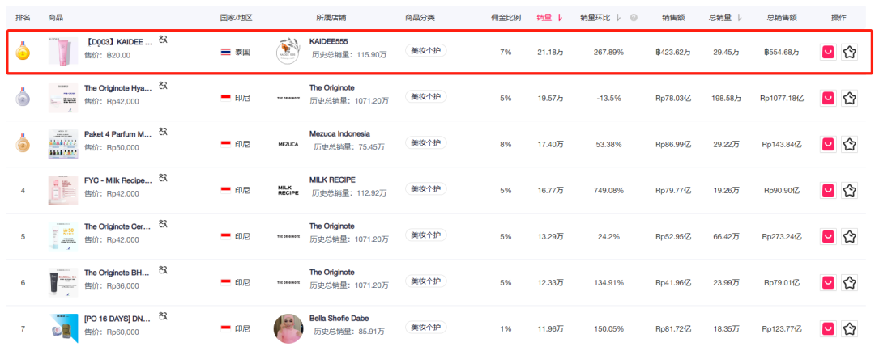Open Bella Shofie Dabe store avatar
The image size is (875, 351).
click(x=288, y=328)
